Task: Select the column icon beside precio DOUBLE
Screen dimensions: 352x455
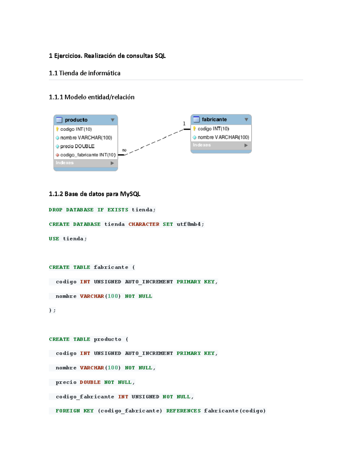Action: [x=57, y=146]
